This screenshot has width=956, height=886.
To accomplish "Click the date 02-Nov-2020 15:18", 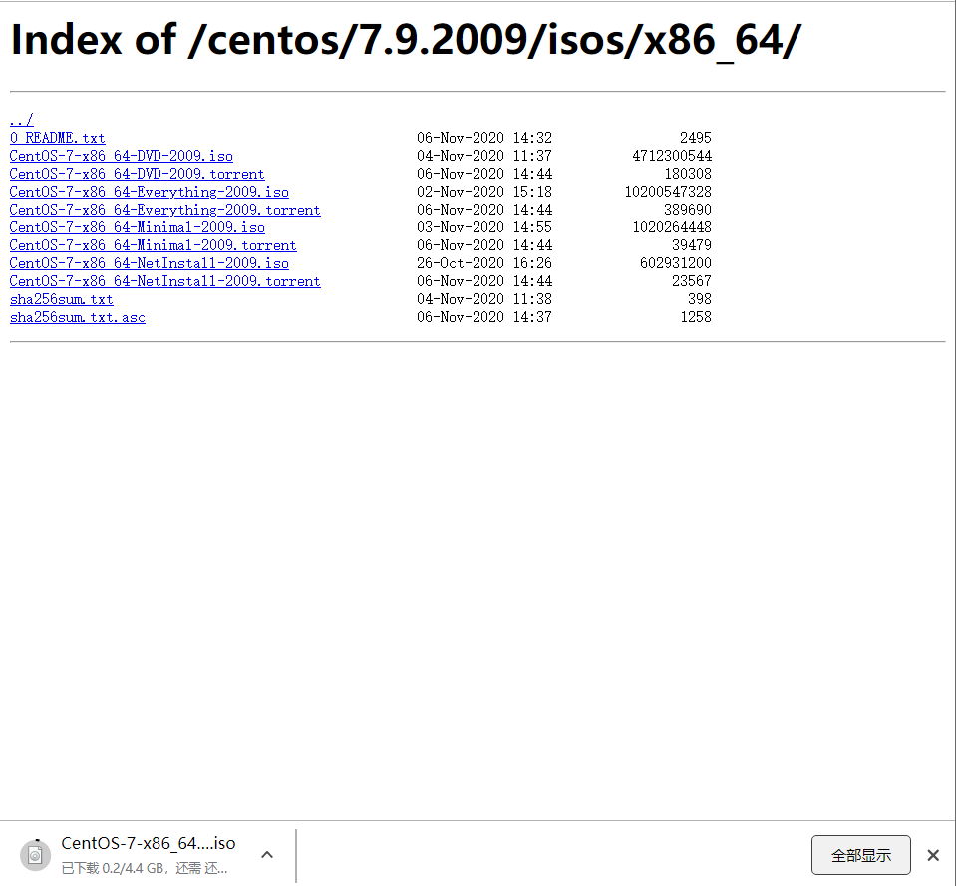I will (484, 192).
